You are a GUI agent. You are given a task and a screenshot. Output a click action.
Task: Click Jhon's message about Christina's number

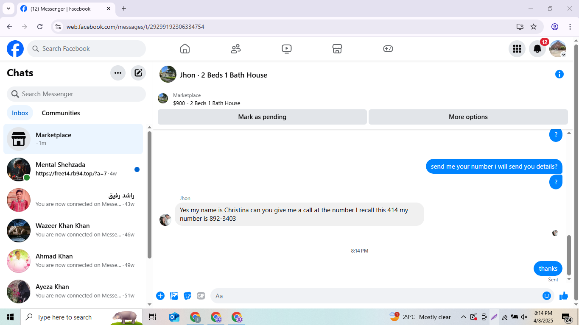[299, 214]
